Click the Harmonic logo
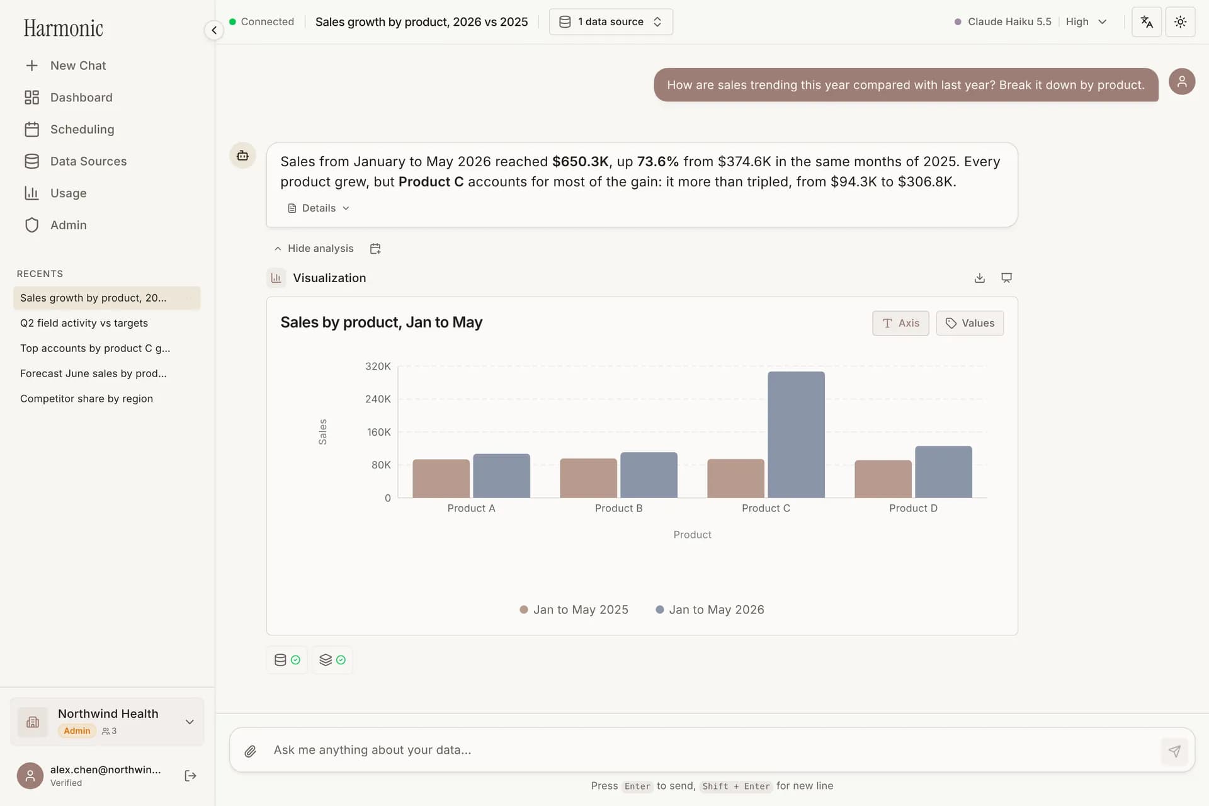Screen dimensions: 1209x806 coord(63,28)
